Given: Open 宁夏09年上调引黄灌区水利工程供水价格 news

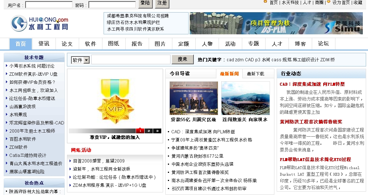Looking at the screenshot, I should click(x=212, y=140).
